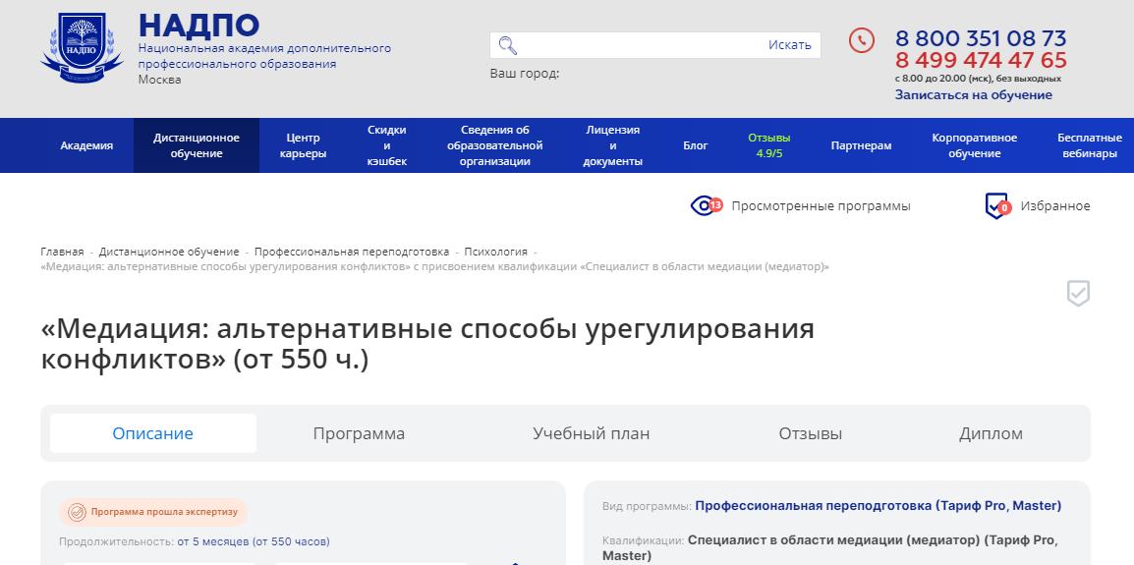Go to Профессиональная переподготовка breadcrumb
The image size is (1134, 565).
click(352, 252)
